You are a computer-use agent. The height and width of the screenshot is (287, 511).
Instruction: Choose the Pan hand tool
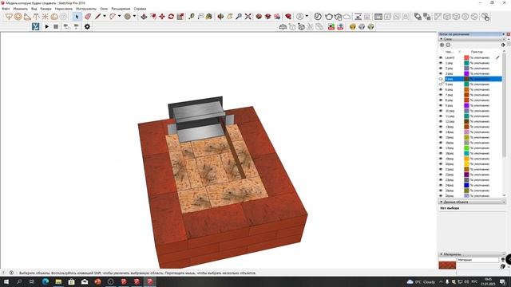coord(230,17)
